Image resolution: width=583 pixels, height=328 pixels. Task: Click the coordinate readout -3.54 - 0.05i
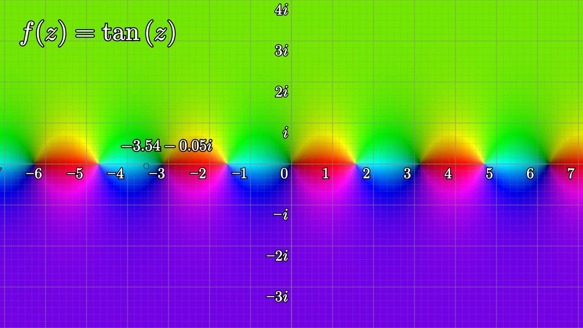coord(167,146)
